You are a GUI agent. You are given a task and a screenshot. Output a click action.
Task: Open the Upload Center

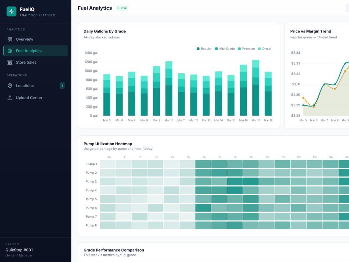pos(36,97)
